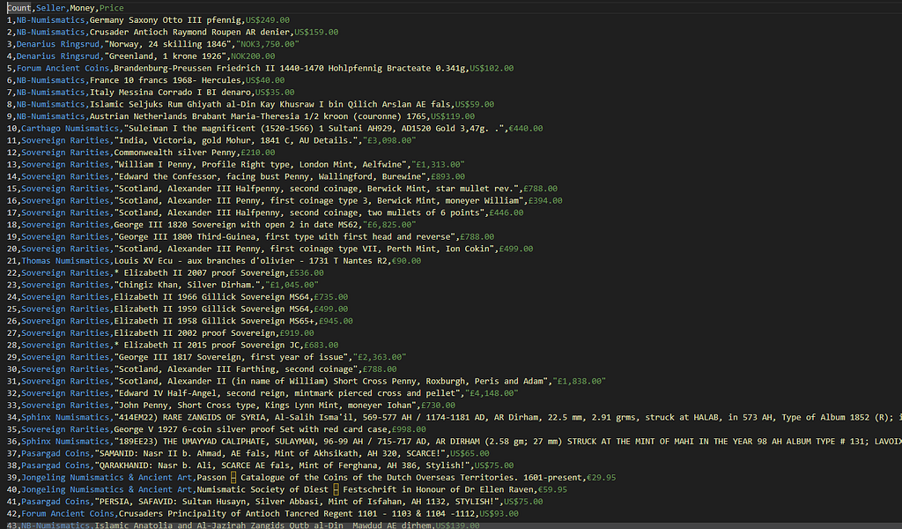This screenshot has height=529, width=902.
Task: Select the £945.00 price in row 26
Action: tap(336, 323)
